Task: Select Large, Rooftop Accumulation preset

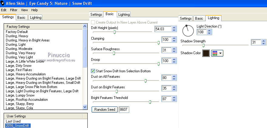Action: click(x=27, y=100)
